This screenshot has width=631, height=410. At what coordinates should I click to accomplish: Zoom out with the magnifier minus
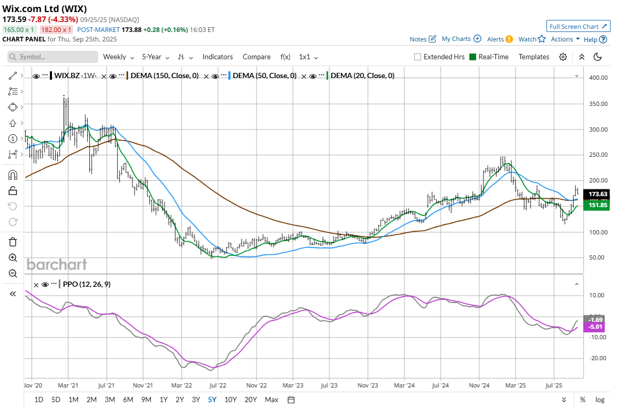pyautogui.click(x=13, y=273)
